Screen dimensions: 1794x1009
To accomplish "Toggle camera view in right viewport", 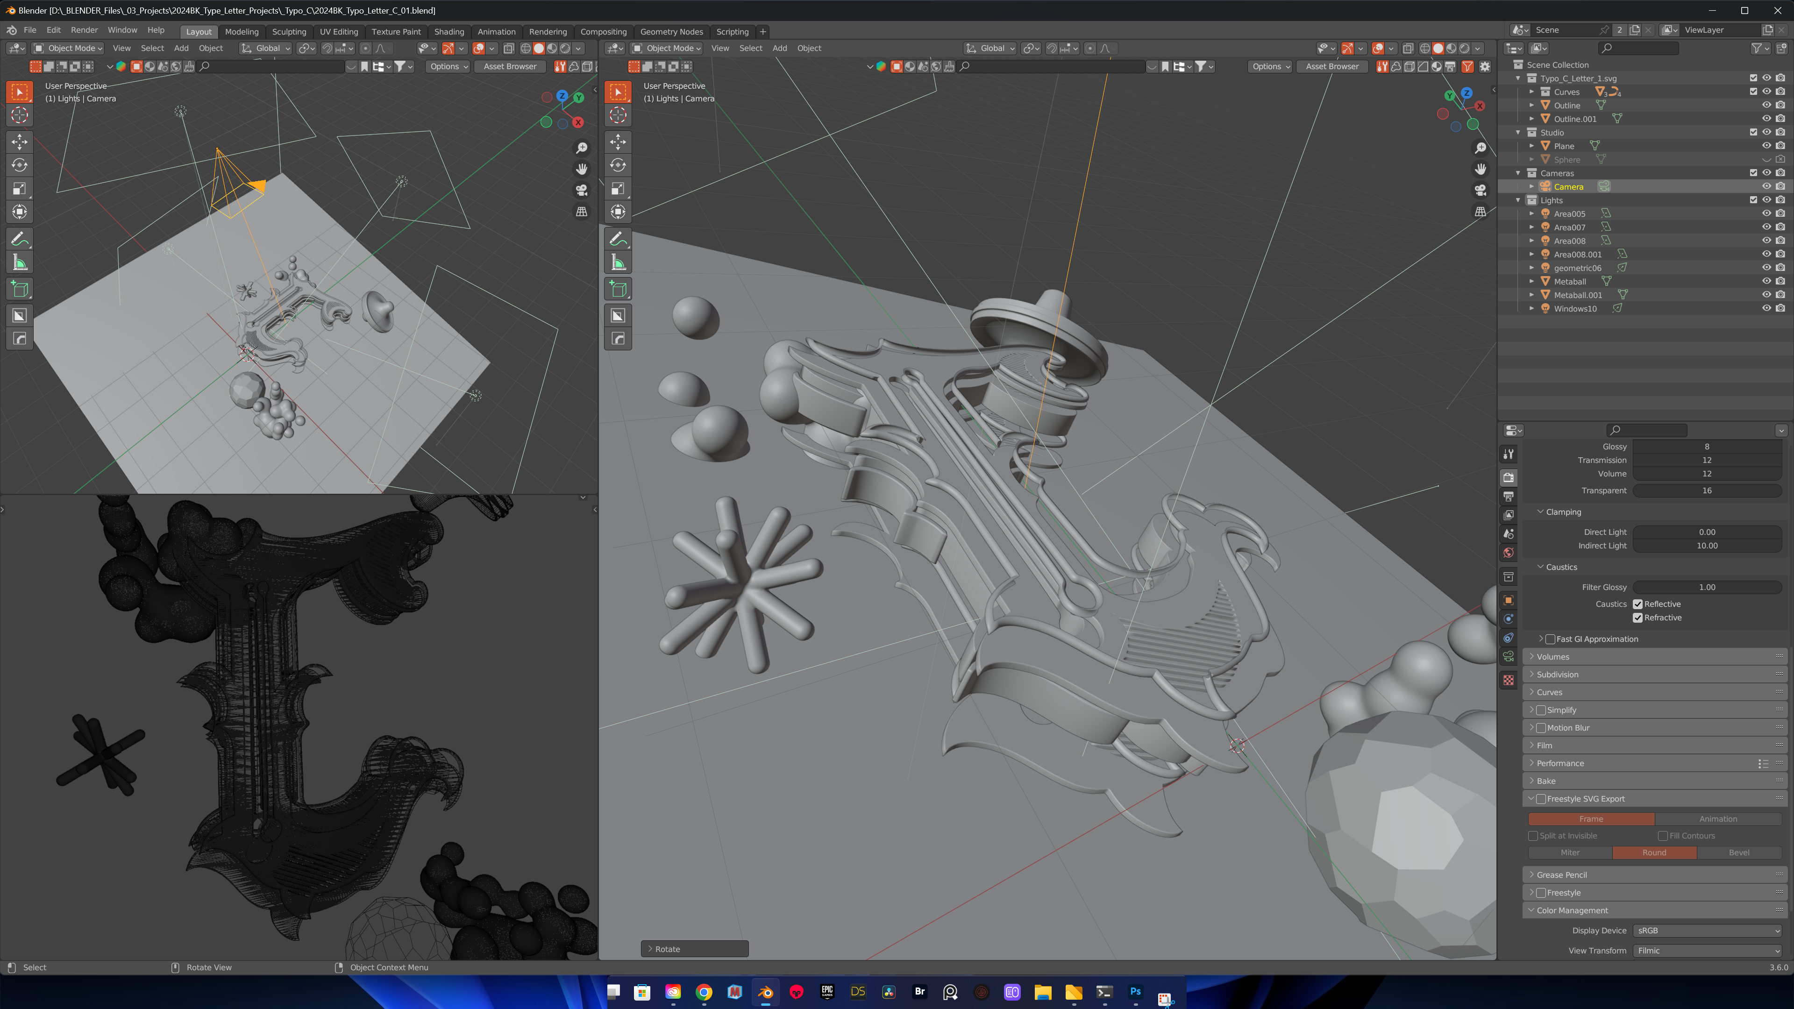I will coord(1481,189).
